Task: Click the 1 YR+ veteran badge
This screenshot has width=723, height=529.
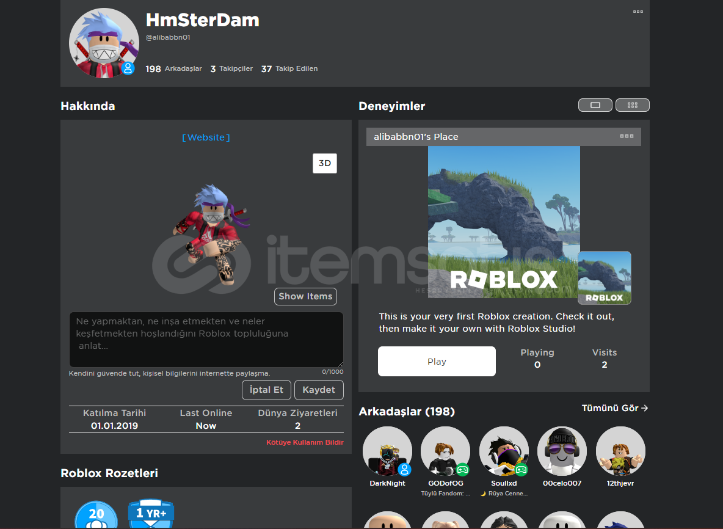Action: pyautogui.click(x=151, y=513)
